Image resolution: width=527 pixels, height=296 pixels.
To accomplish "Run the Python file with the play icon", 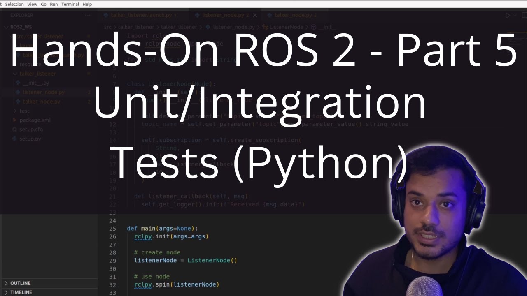I will 507,15.
